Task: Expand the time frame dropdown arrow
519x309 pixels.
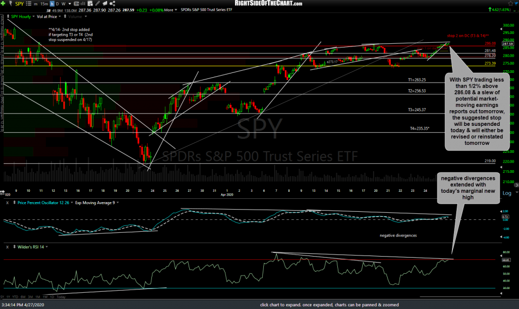Action: [70, 4]
